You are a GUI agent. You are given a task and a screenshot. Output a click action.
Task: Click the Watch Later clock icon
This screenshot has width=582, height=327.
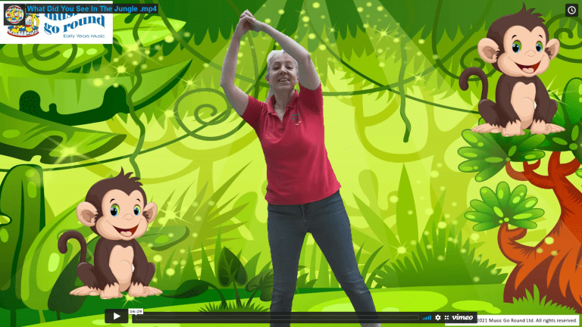coord(571,10)
